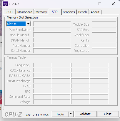Show the About tab
Screen dimensions: 120x121
(x=95, y=12)
